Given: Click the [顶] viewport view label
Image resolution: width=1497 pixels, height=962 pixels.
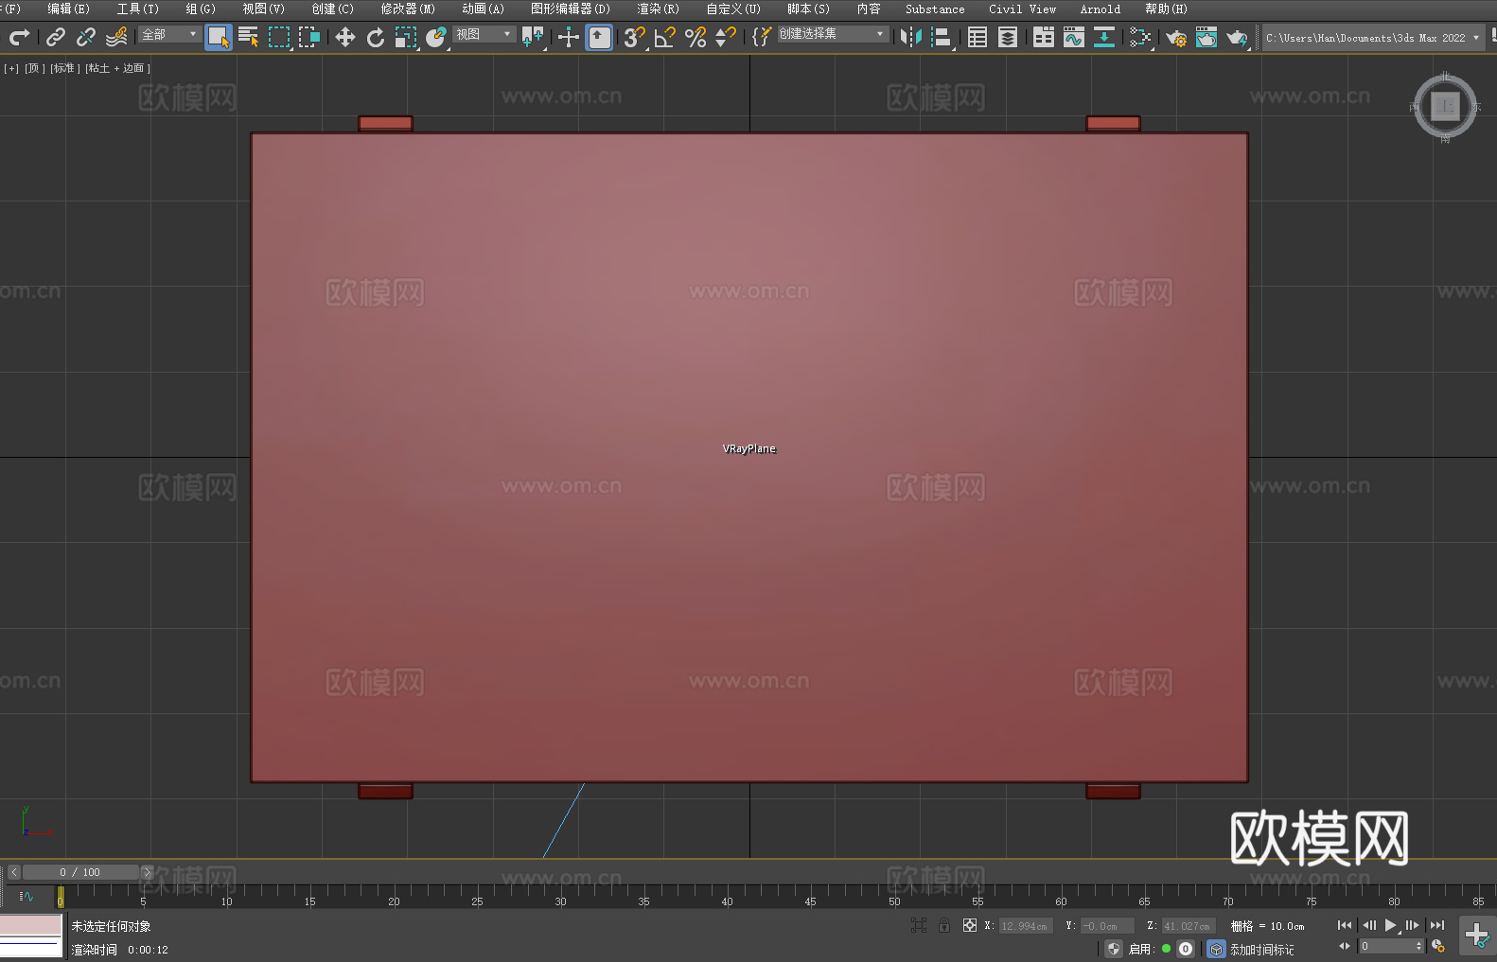Looking at the screenshot, I should tap(35, 68).
